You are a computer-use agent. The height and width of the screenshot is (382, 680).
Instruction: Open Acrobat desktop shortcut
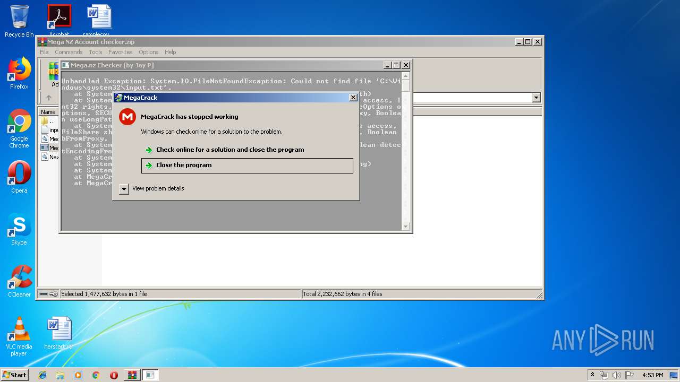pyautogui.click(x=59, y=20)
